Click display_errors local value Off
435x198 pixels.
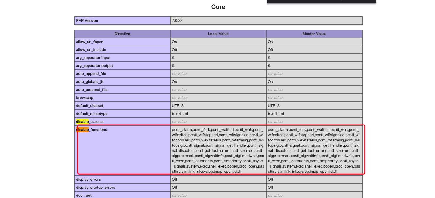click(x=175, y=180)
